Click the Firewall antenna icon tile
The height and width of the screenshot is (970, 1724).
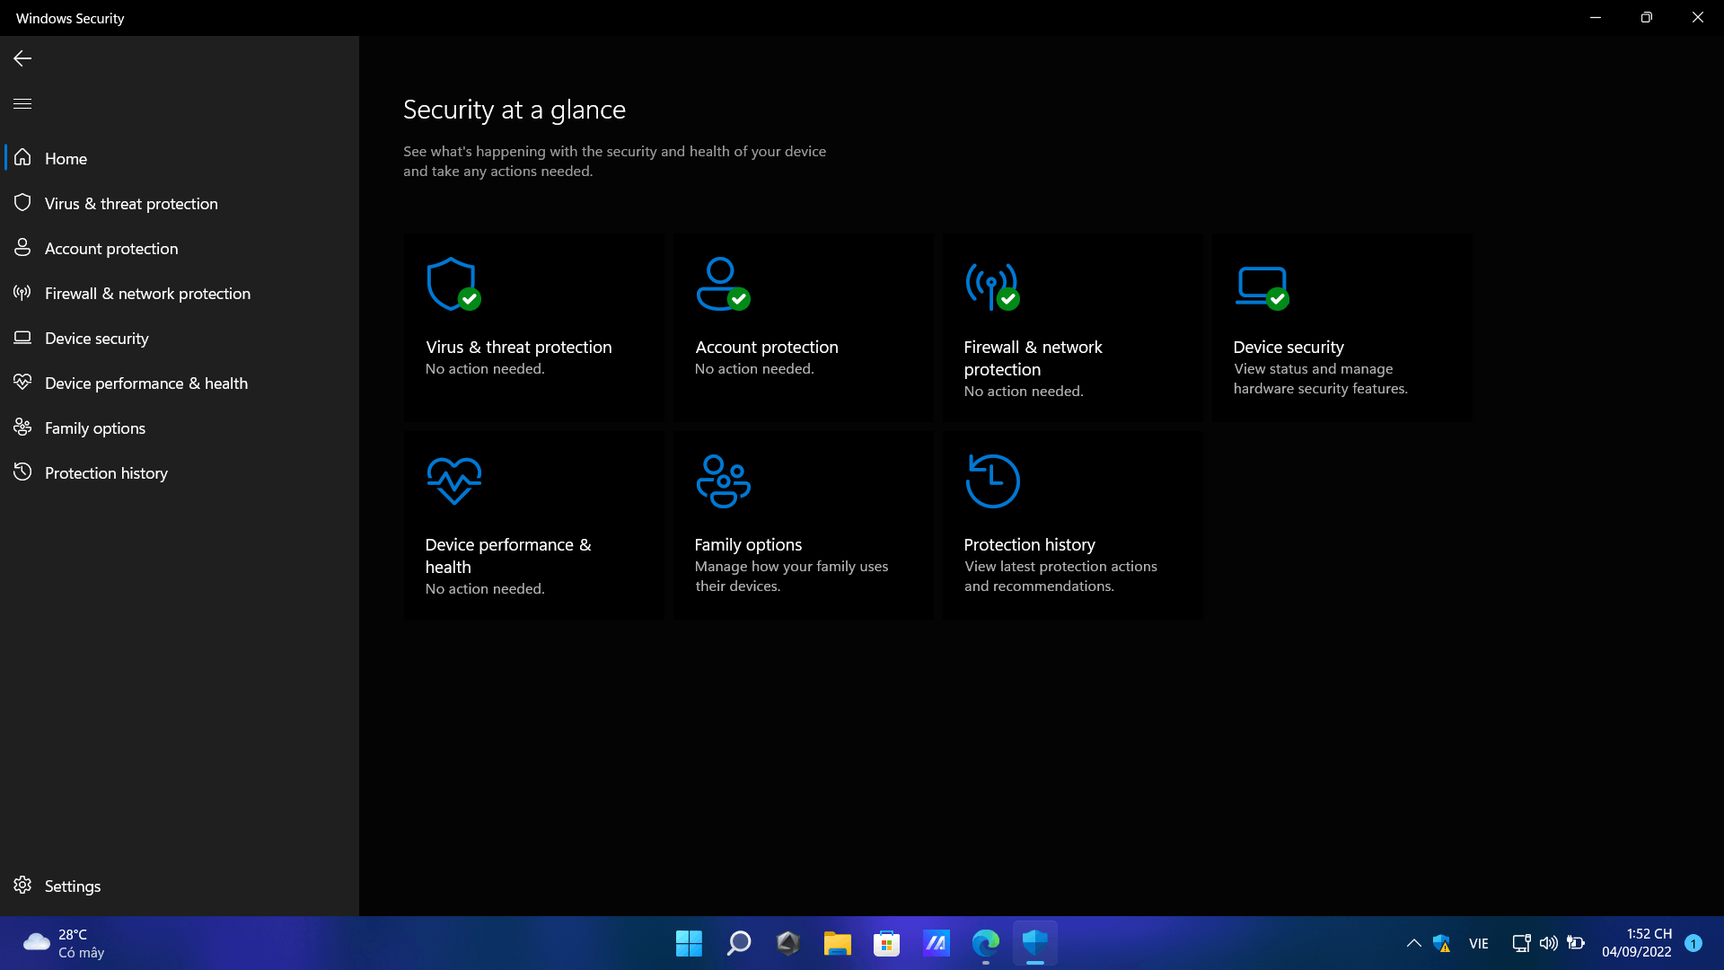coord(992,287)
